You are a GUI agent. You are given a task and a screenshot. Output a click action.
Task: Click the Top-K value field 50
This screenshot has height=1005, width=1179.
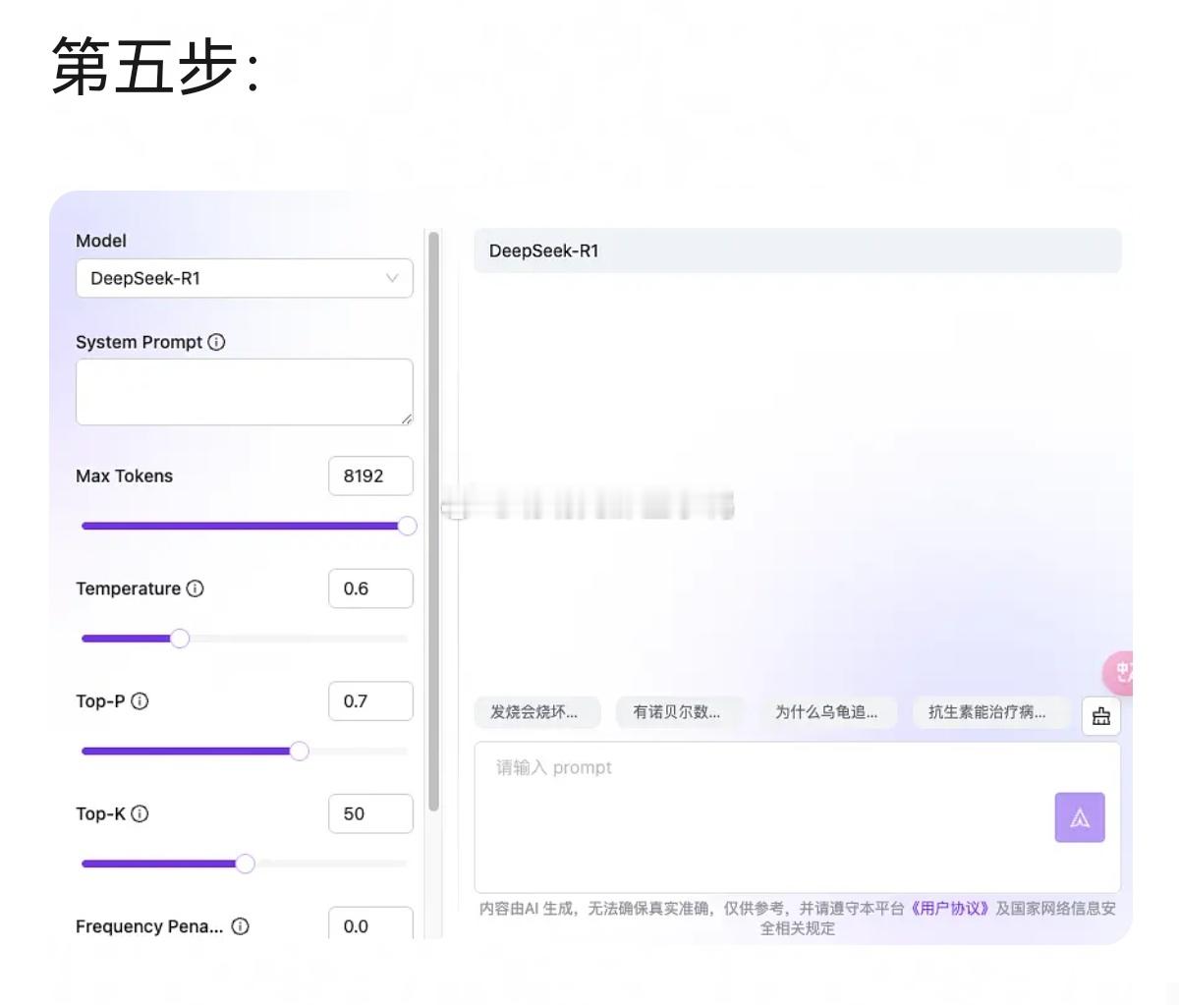click(x=370, y=813)
